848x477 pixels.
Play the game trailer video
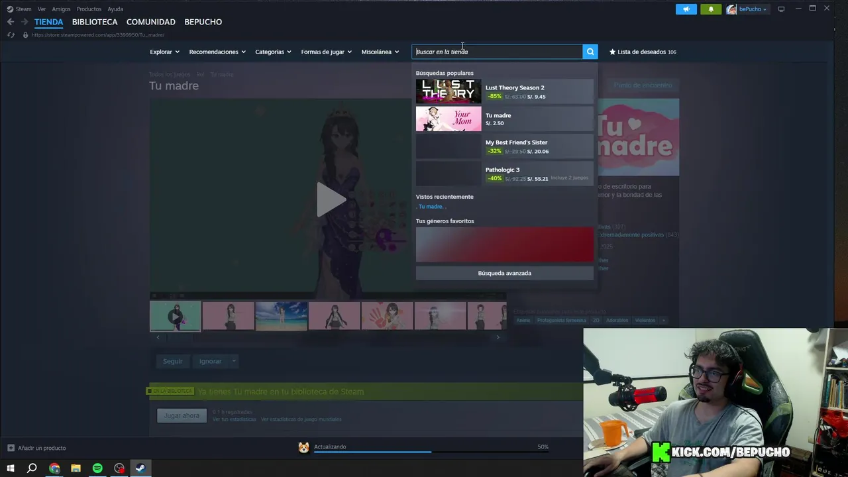click(x=330, y=199)
